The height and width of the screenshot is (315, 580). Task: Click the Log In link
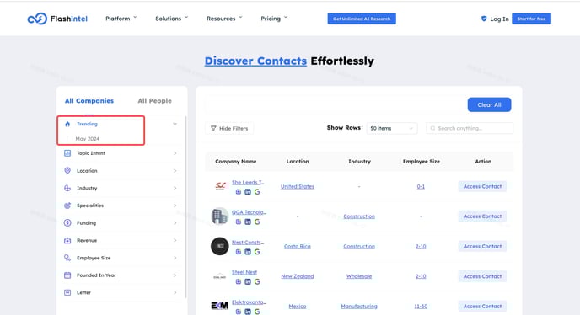click(x=499, y=19)
